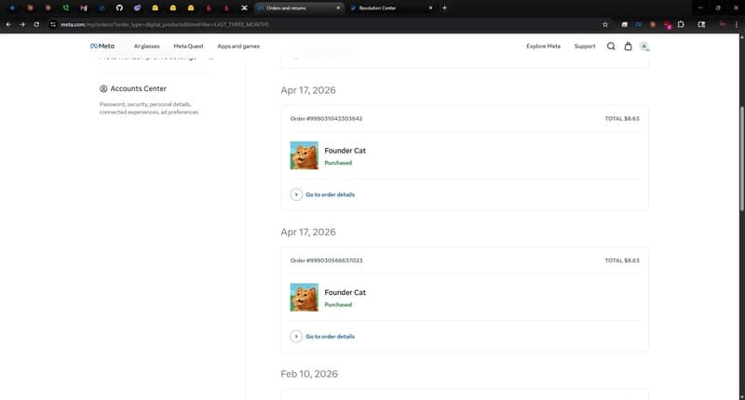The height and width of the screenshot is (400, 745).
Task: Click the circled arrow icon for order #999030566637023
Action: point(296,337)
